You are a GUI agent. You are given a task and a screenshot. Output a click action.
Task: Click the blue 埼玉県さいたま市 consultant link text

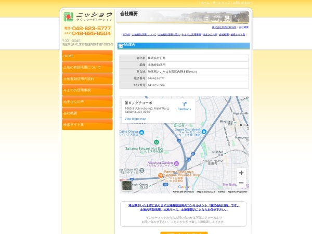[184, 205]
